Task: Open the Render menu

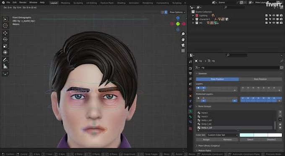Action: click(23, 3)
